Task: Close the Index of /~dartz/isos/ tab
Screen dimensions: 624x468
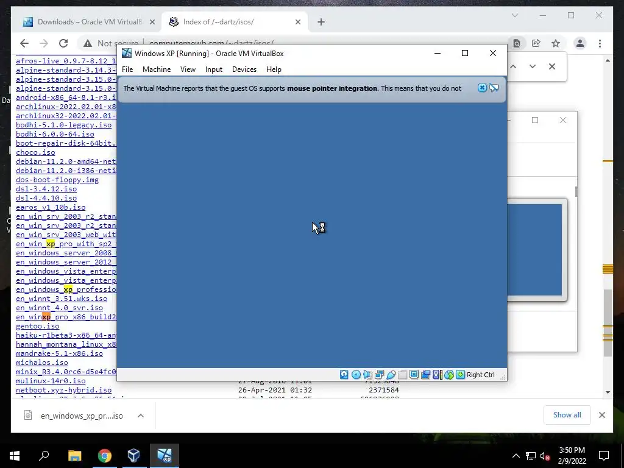Action: 297,22
